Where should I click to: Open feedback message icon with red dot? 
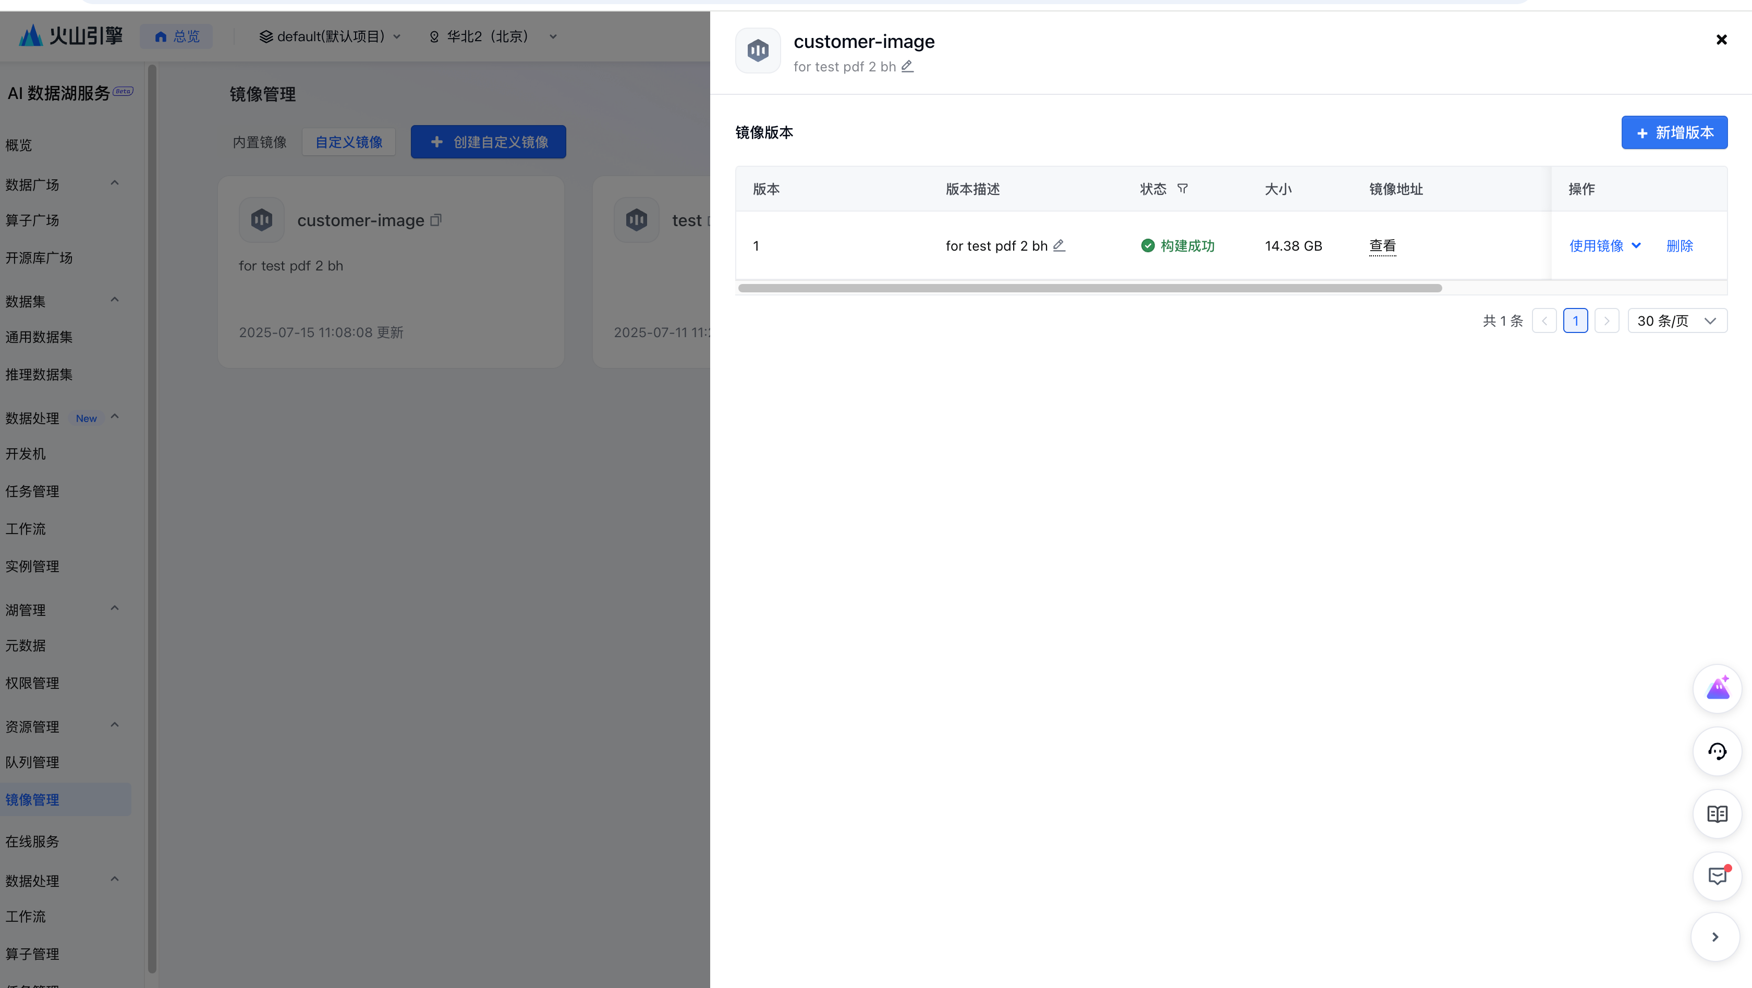click(x=1717, y=876)
